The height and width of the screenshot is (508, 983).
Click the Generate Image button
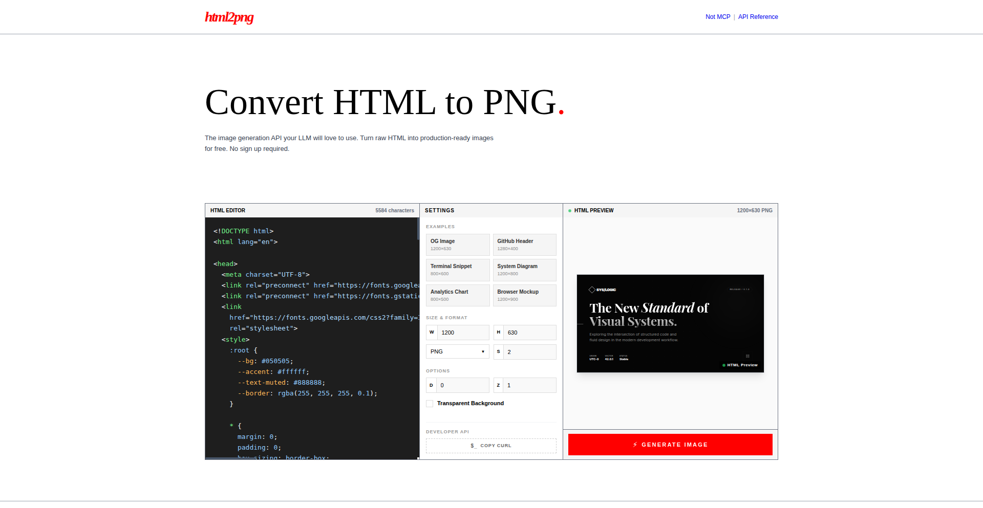(670, 445)
